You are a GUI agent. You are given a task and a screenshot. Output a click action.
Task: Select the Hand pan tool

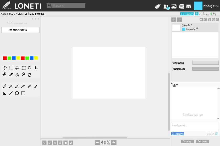[30, 68]
